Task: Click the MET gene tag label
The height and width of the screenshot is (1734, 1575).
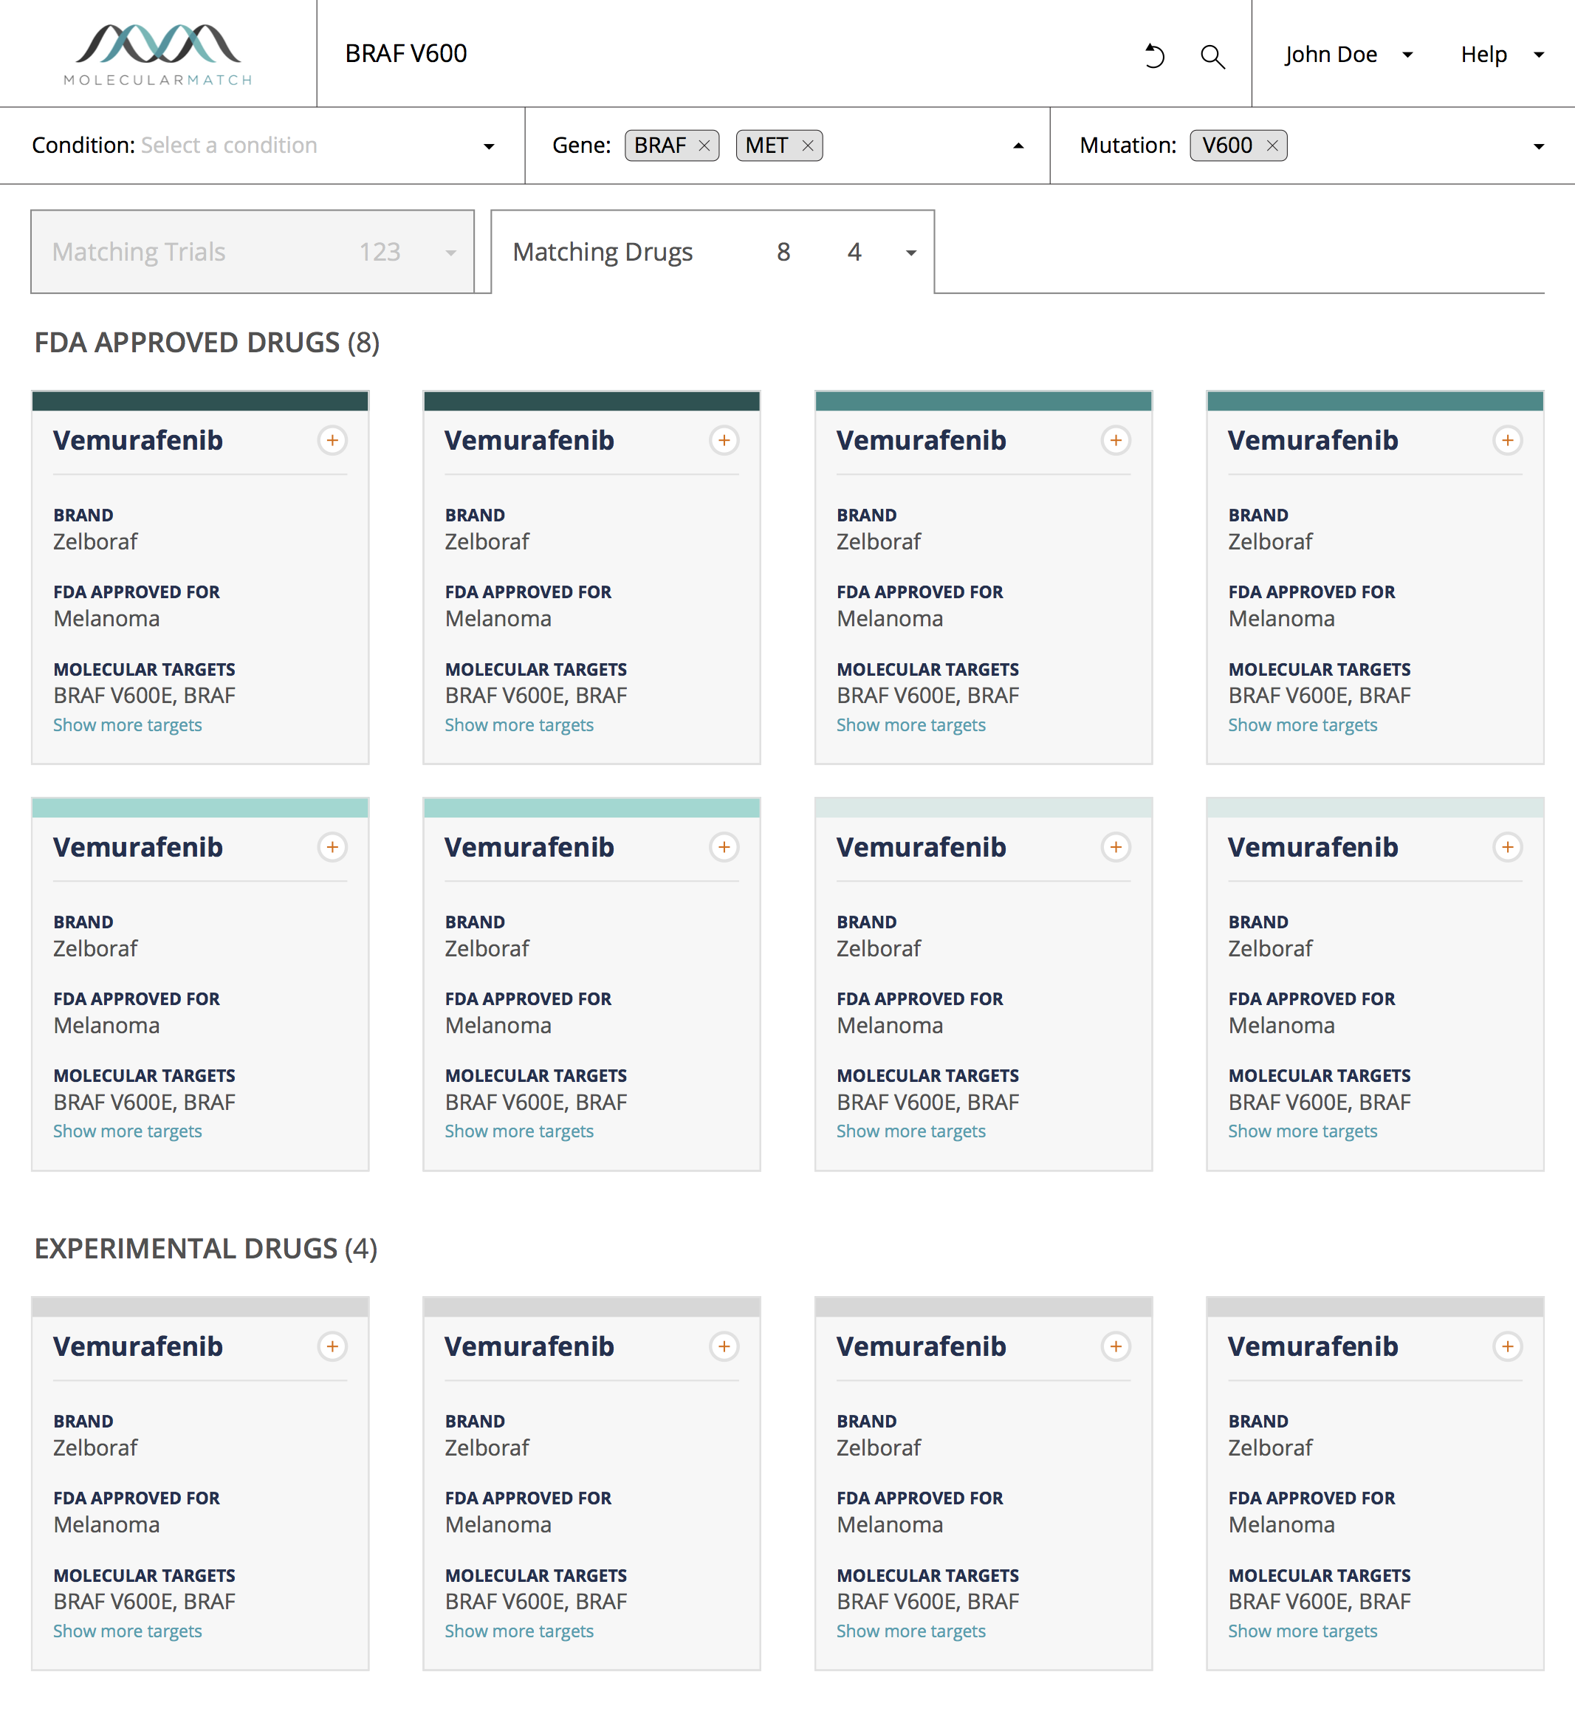Action: point(766,145)
